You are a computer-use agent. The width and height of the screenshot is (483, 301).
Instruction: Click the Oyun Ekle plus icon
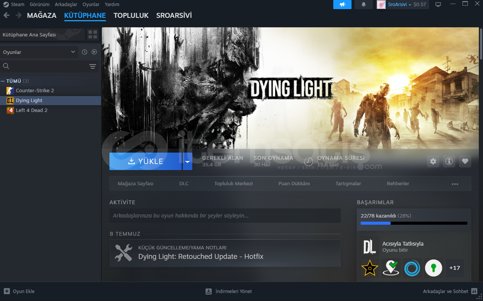click(7, 291)
